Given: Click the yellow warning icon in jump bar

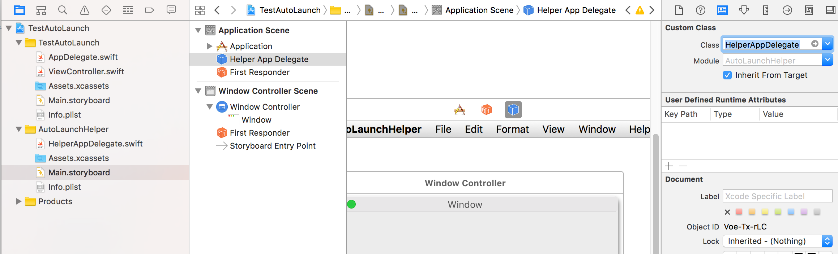Looking at the screenshot, I should click(x=640, y=10).
